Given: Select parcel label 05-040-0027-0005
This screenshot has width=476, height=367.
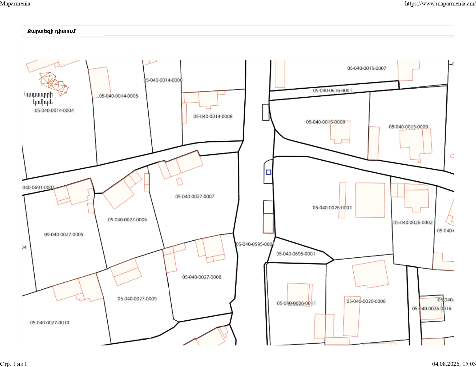Looking at the screenshot, I should pos(64,235).
